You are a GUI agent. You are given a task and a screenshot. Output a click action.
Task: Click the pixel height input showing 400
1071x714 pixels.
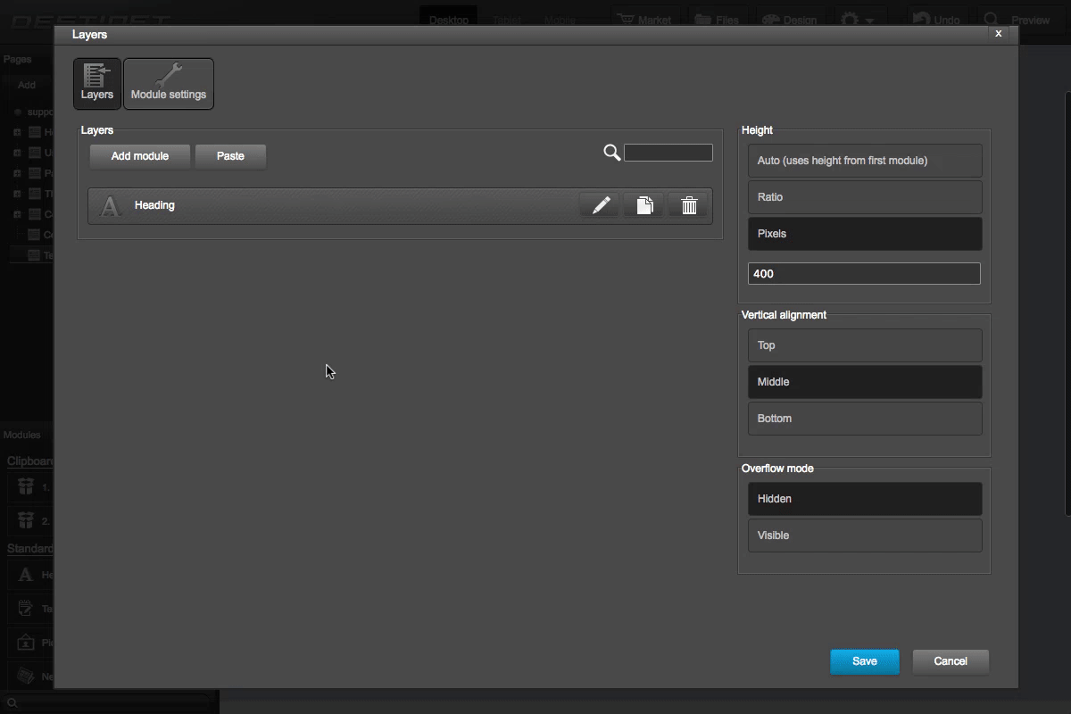(864, 273)
